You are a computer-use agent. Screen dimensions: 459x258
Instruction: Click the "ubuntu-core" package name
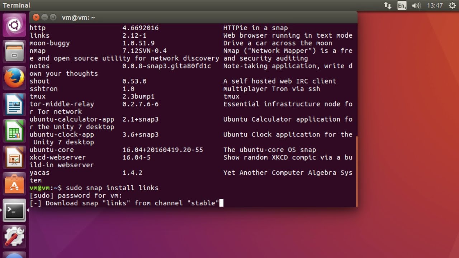[x=52, y=150]
